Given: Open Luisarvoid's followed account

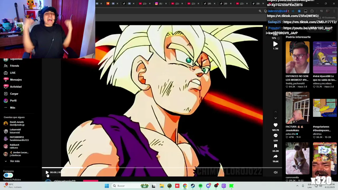Looking at the screenshot, I should tap(15, 131).
